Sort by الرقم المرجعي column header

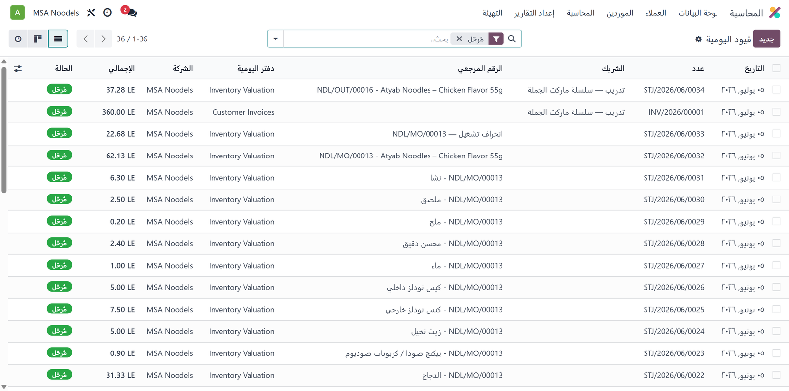point(480,68)
